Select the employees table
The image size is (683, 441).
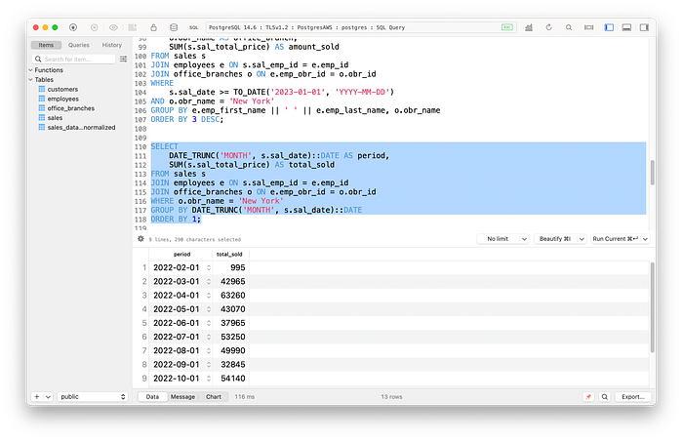click(x=63, y=99)
